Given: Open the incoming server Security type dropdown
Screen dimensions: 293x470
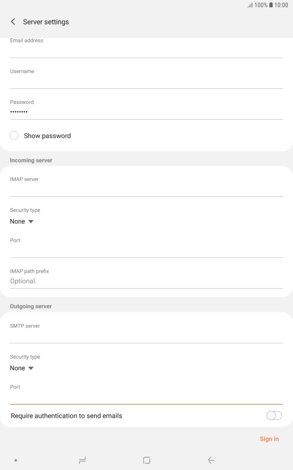Looking at the screenshot, I should click(22, 222).
